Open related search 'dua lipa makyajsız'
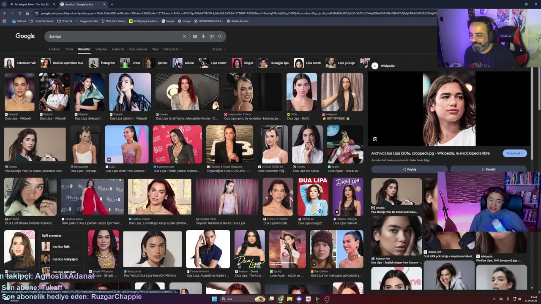The height and width of the screenshot is (304, 541). [x=61, y=259]
